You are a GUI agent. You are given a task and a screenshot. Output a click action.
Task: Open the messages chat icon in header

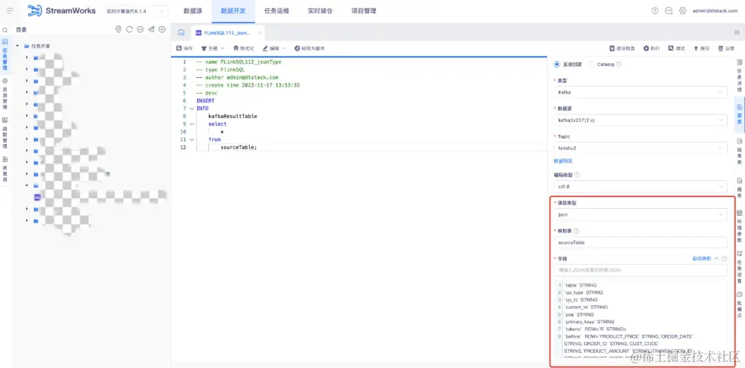point(668,10)
